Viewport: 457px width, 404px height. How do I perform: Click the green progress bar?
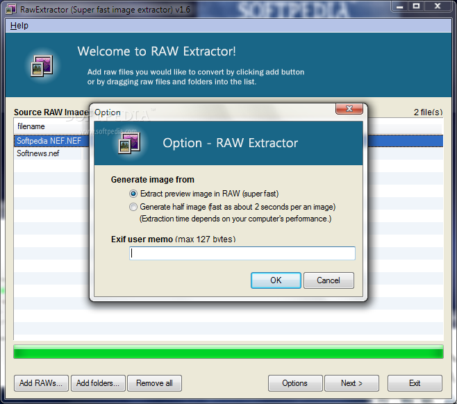[228, 352]
